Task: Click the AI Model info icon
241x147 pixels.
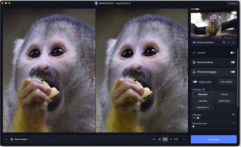Action: pos(204,90)
